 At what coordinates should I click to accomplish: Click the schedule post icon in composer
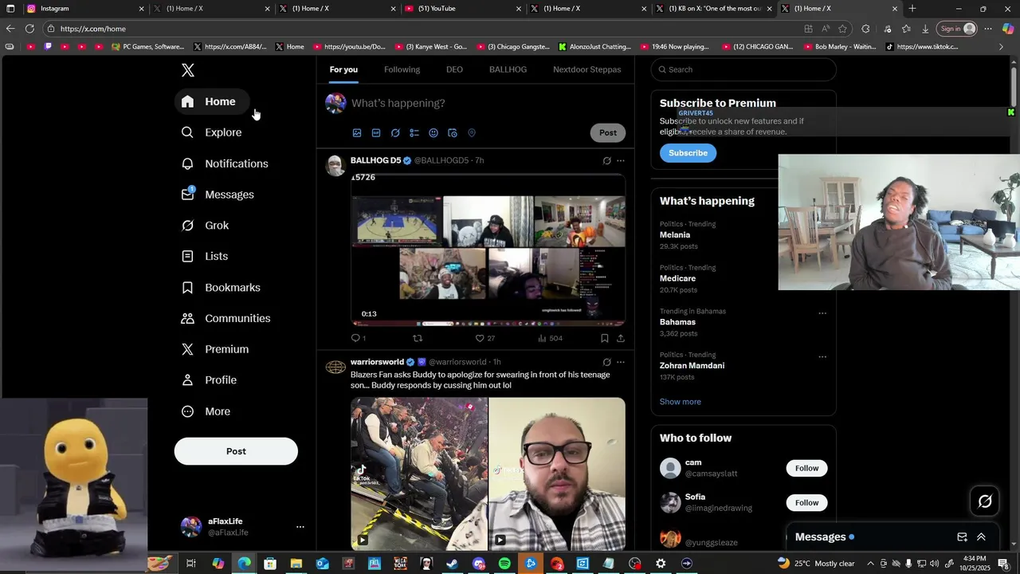point(453,133)
